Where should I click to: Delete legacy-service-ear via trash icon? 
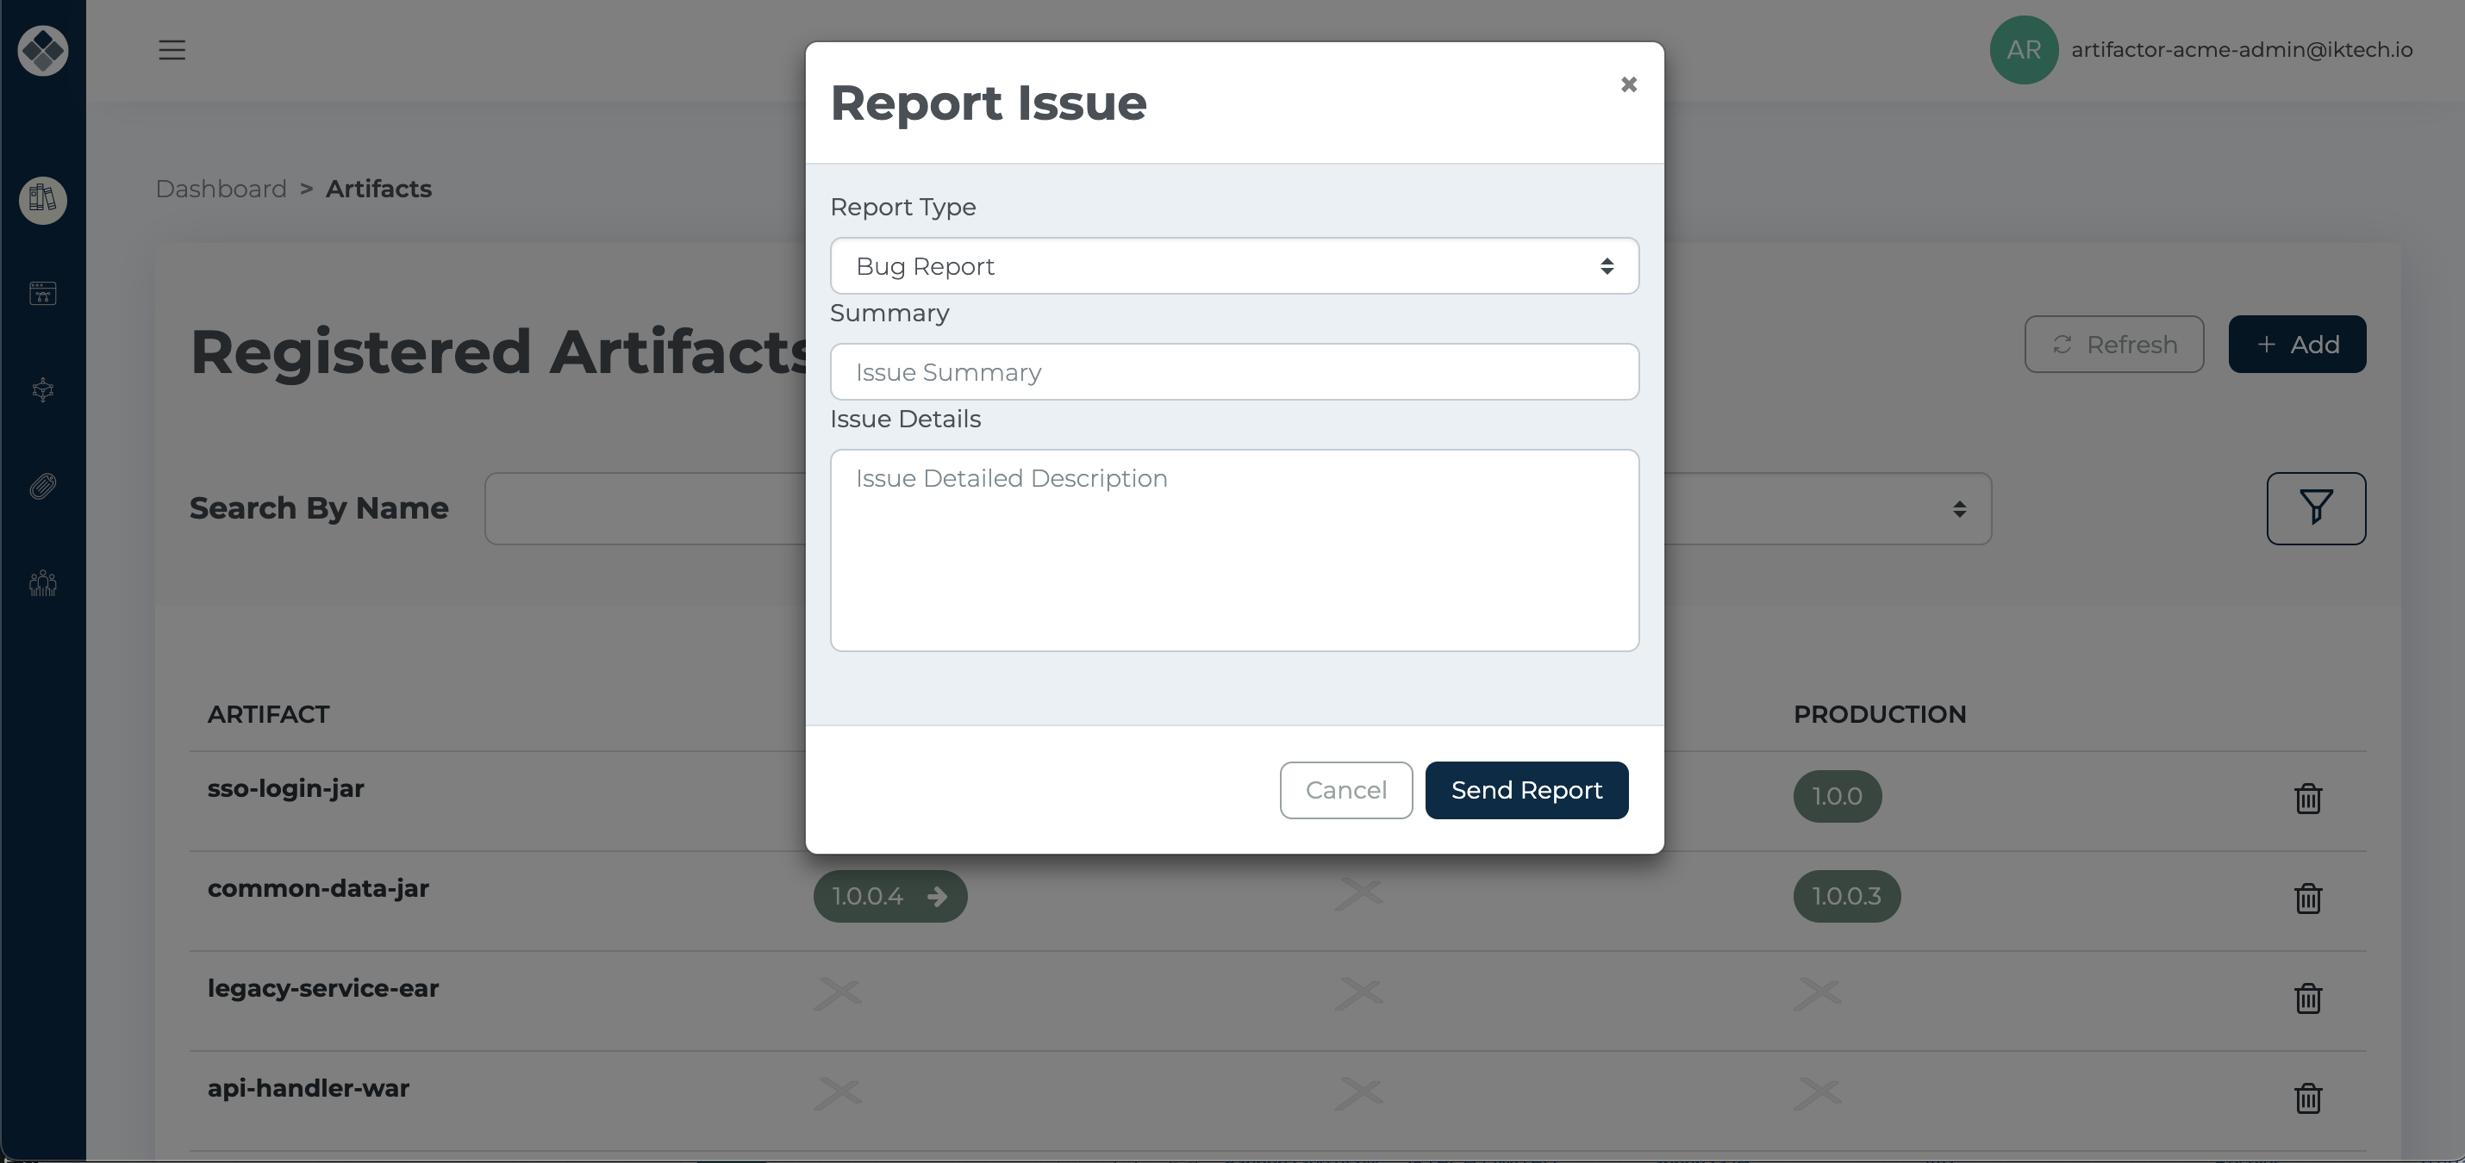(x=2308, y=998)
